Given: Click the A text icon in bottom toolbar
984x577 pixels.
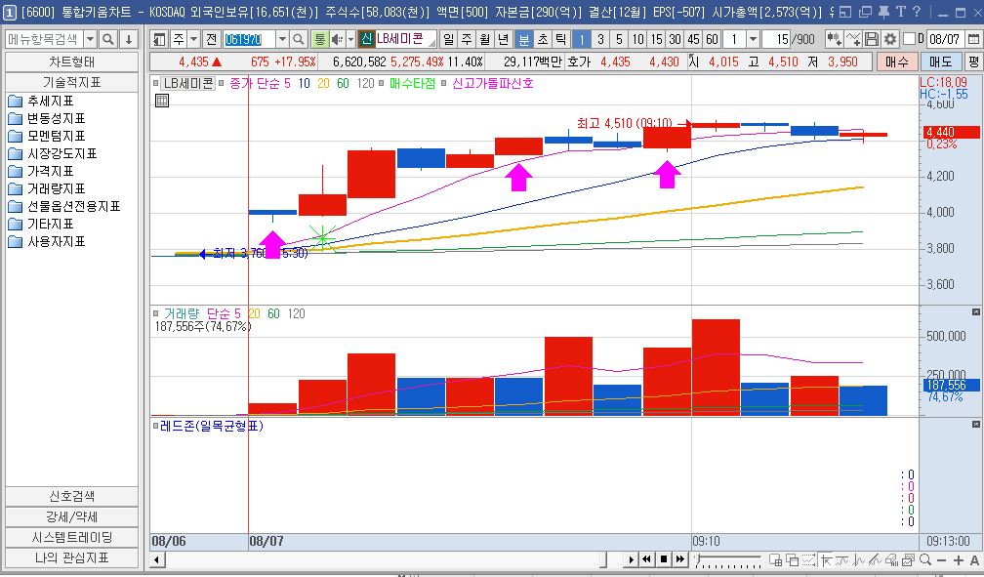Looking at the screenshot, I should click(x=974, y=560).
